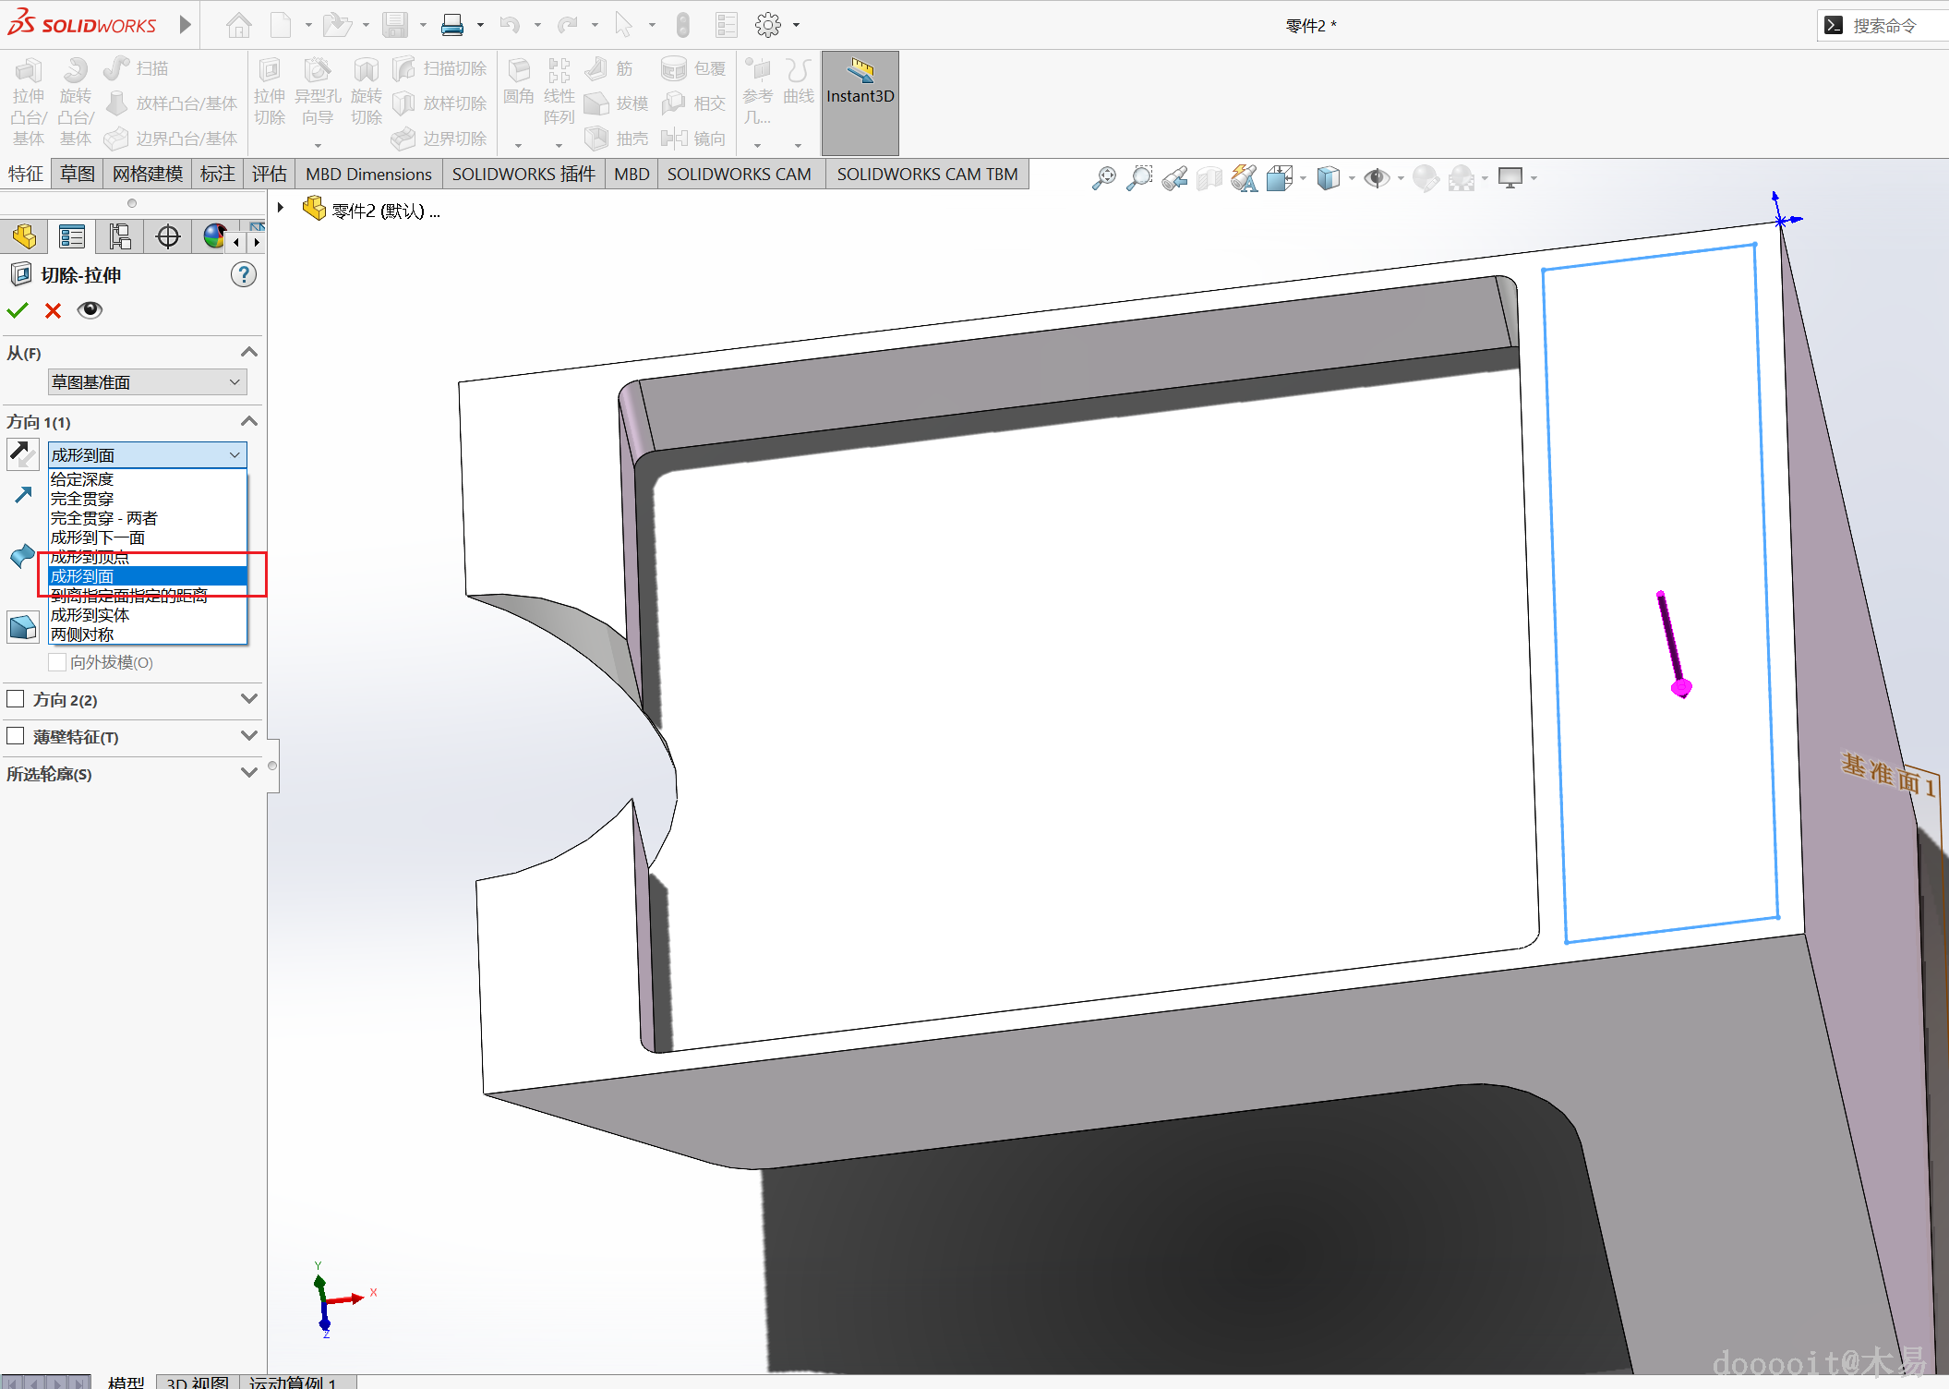Viewport: 1949px width, 1389px height.
Task: Switch to the 草图 tab
Action: [77, 174]
